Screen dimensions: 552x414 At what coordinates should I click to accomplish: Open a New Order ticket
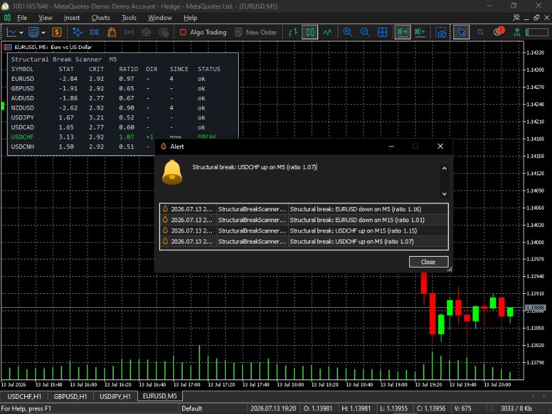click(256, 32)
